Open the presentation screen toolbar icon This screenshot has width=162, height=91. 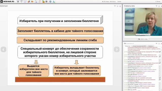pyautogui.click(x=22, y=2)
